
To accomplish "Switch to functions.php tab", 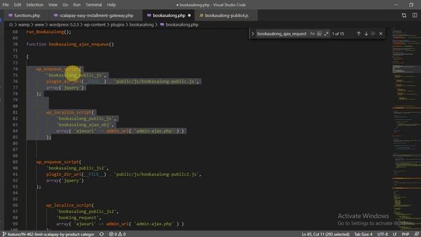I will (27, 16).
